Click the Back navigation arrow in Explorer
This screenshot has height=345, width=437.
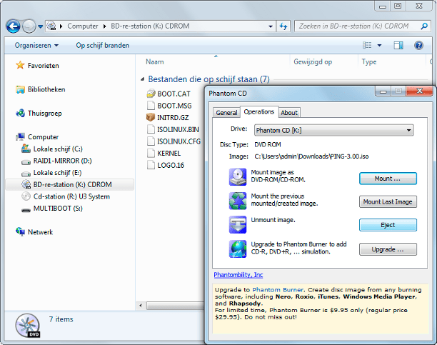coord(13,26)
